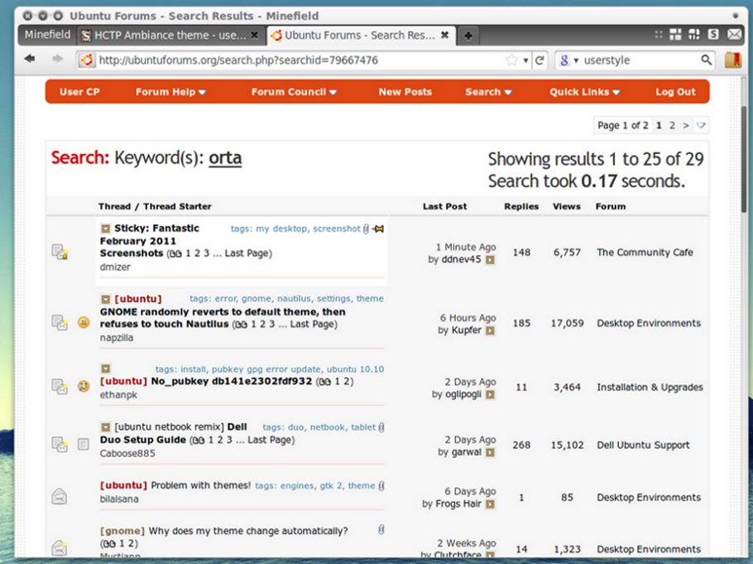
Task: Bookmark this page using the star icon
Action: 512,60
